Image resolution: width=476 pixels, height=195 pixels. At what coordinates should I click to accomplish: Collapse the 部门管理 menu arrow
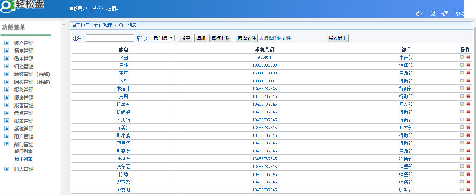pyautogui.click(x=6, y=144)
